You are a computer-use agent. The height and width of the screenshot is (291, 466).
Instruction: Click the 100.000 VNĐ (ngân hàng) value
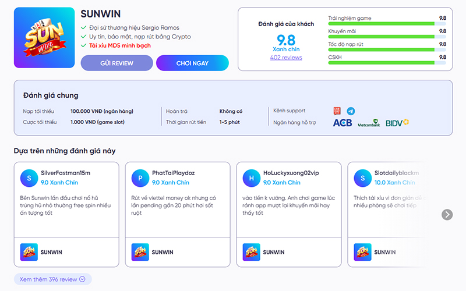[x=102, y=111]
